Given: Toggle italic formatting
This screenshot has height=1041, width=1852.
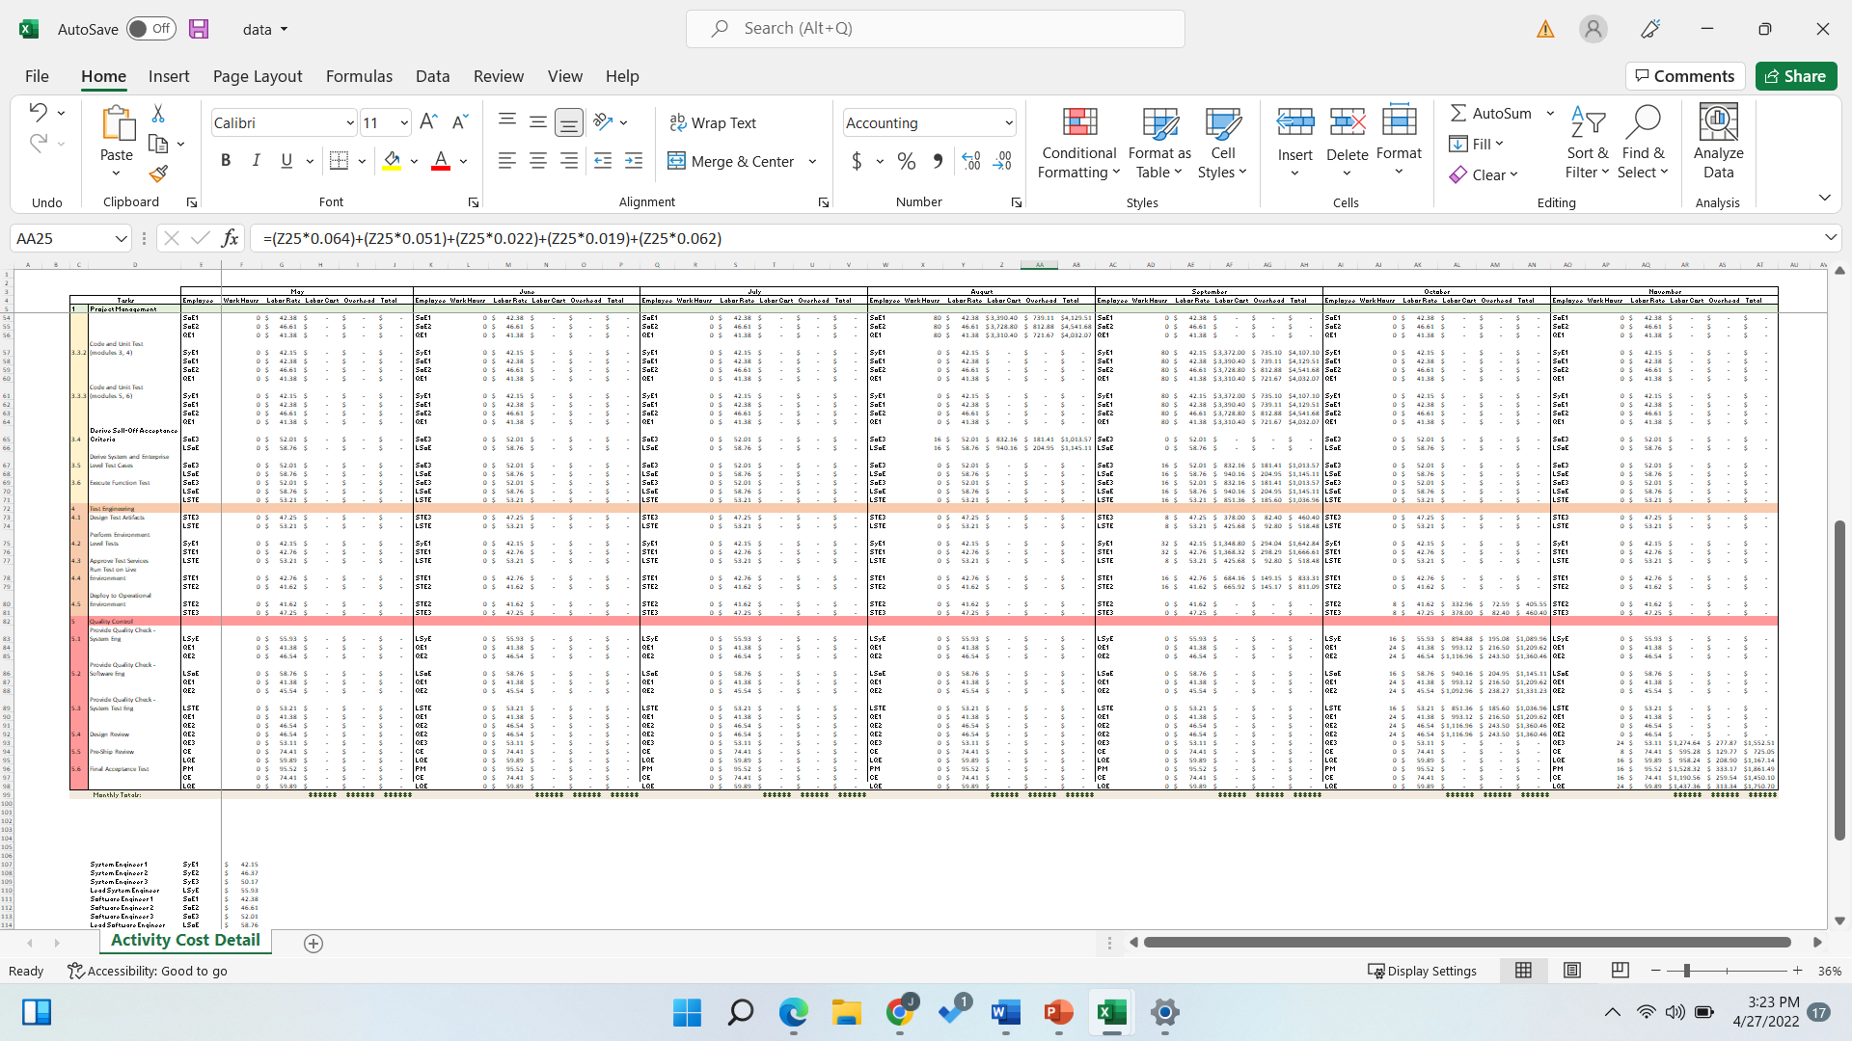Looking at the screenshot, I should coord(256,160).
